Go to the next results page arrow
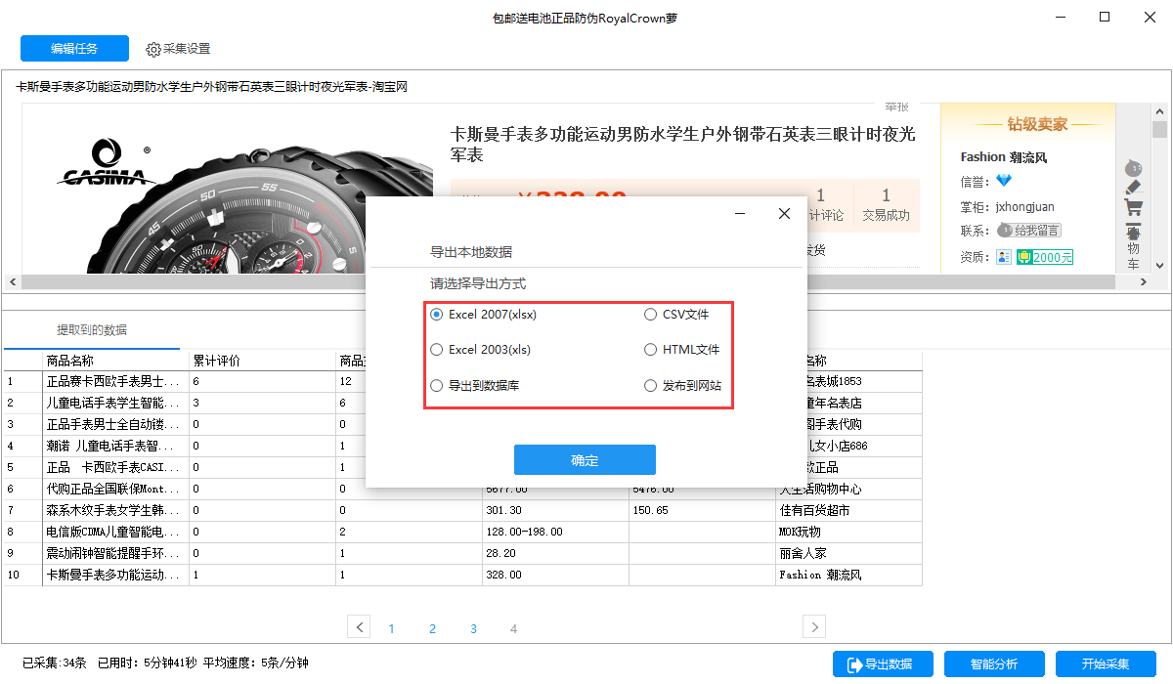The image size is (1173, 684). tap(814, 626)
